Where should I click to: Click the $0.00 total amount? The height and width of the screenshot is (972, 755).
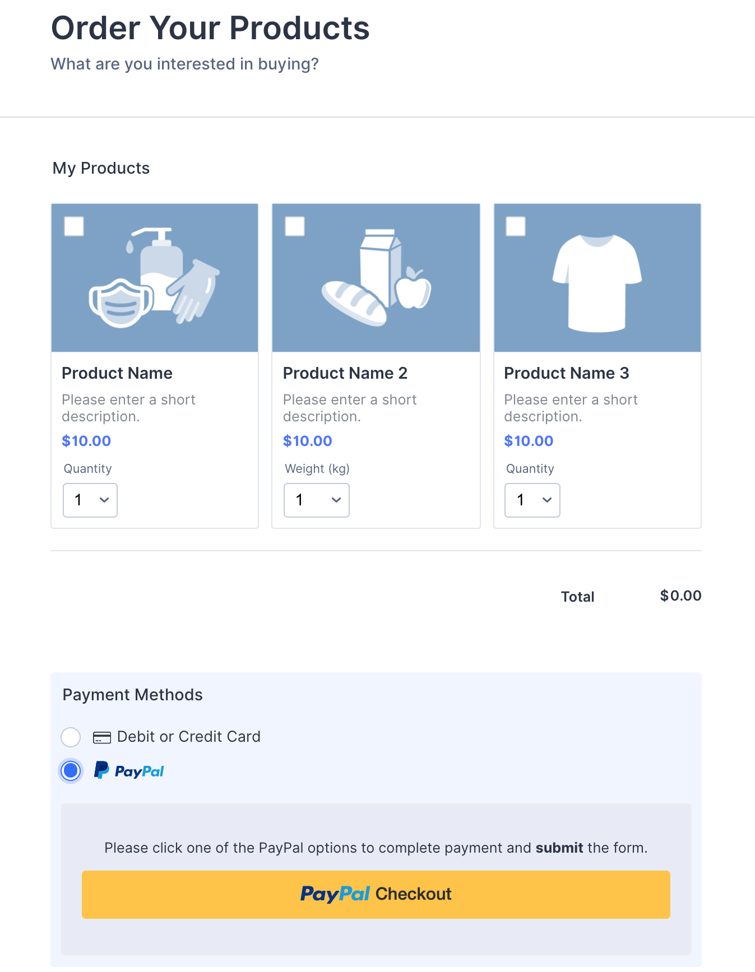(680, 596)
